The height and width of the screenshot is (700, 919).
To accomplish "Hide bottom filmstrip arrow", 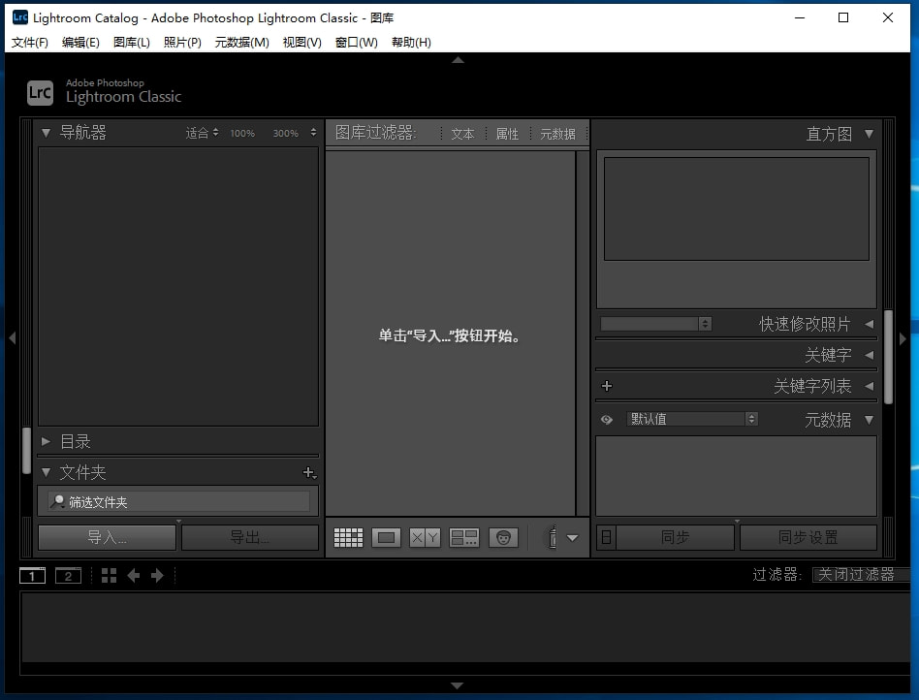I will 458,685.
